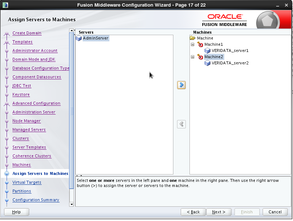
Task: Select the current Assign Servers to Machines step
Action: 40,174
